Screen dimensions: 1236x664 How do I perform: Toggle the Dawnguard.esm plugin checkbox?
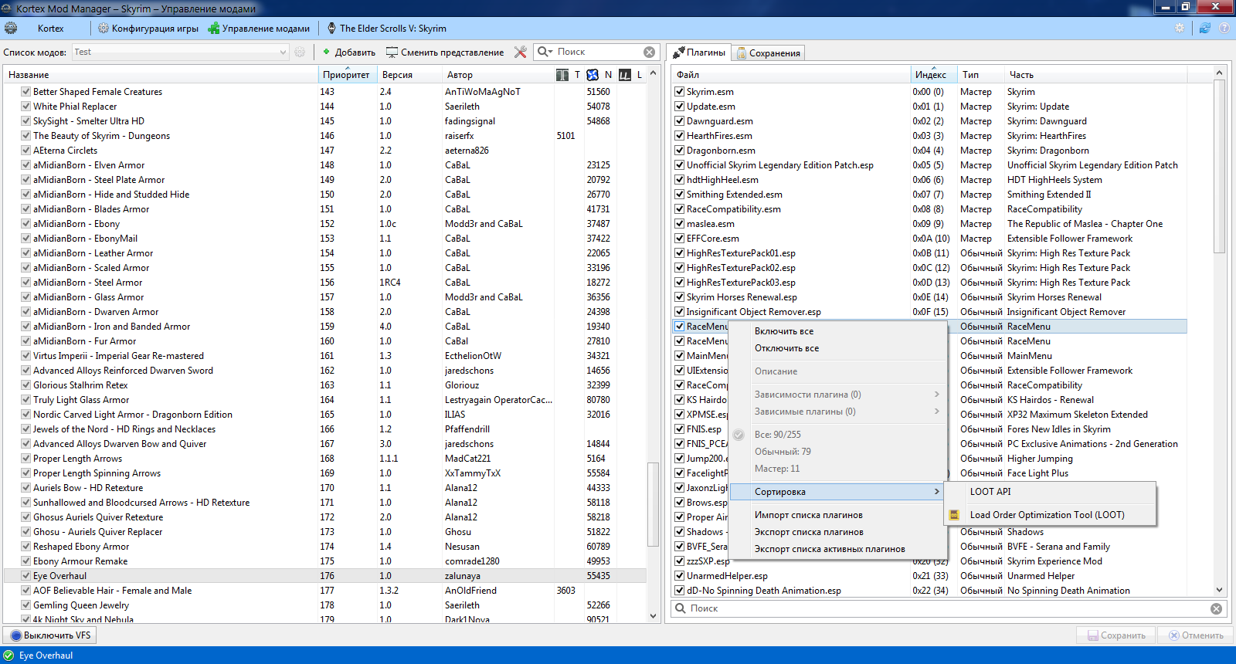pyautogui.click(x=680, y=121)
